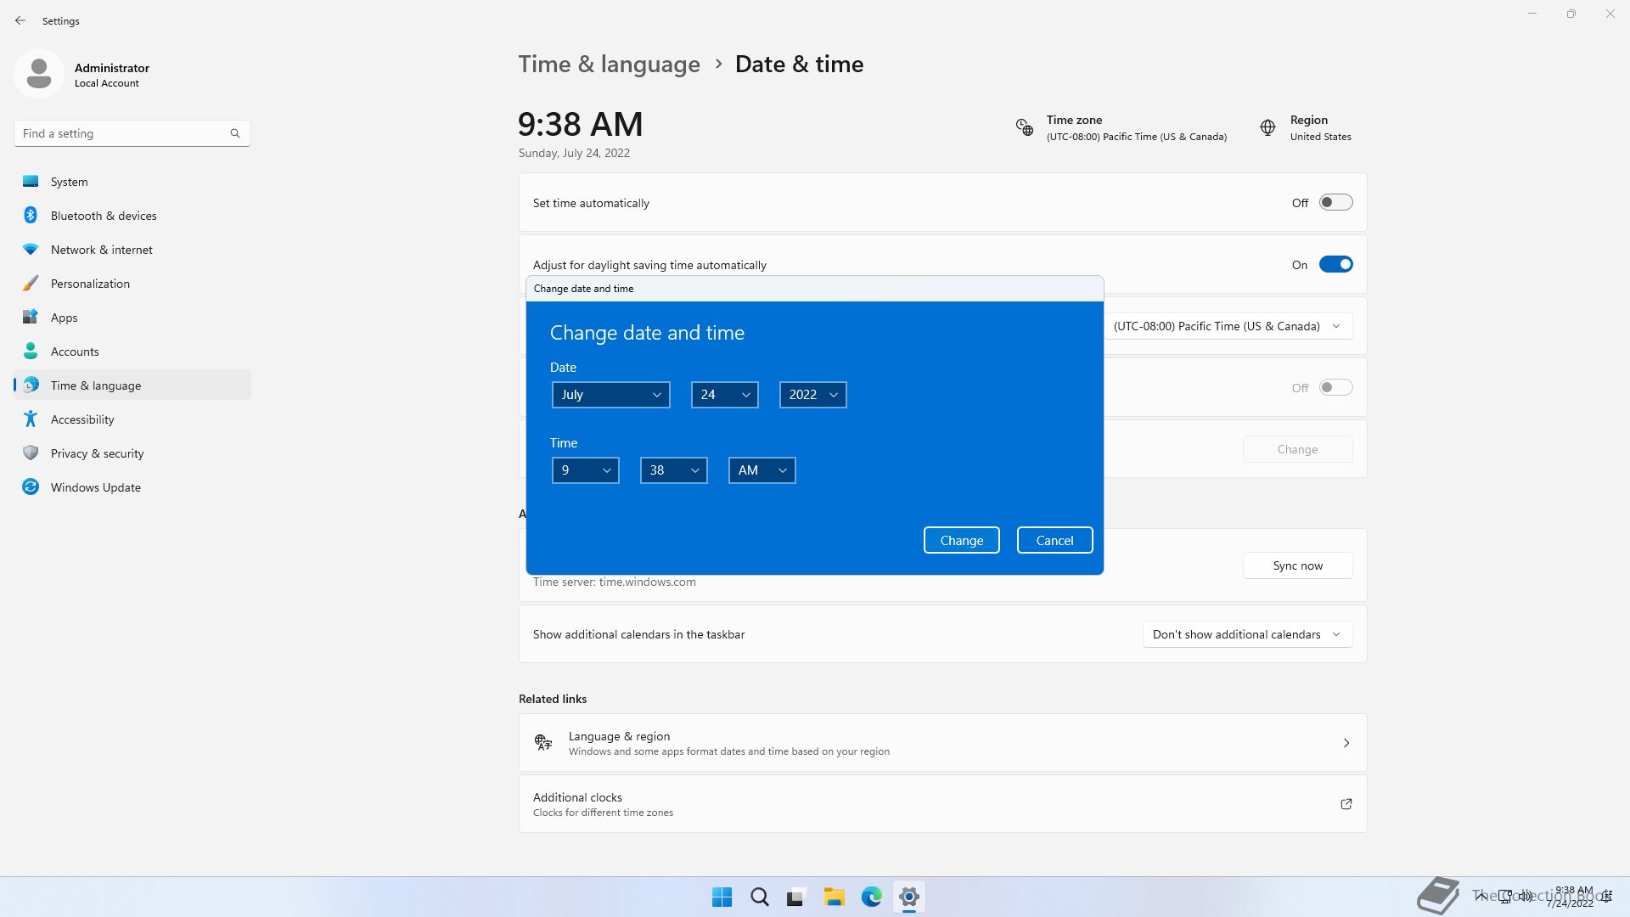Toggle Set time automatically switch
The image size is (1630, 917).
(1335, 203)
